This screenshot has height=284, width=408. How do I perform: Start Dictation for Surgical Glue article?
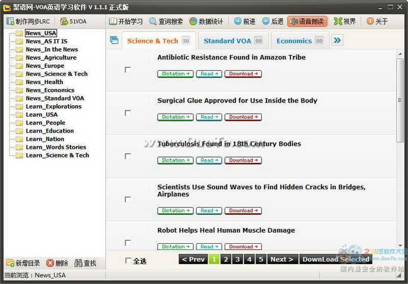tap(175, 117)
